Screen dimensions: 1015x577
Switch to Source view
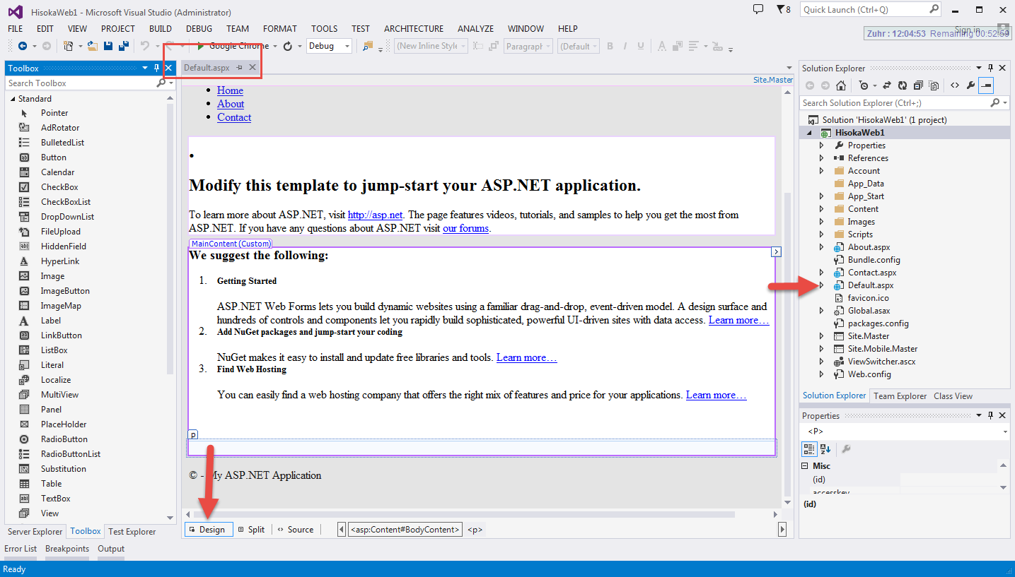click(x=295, y=530)
